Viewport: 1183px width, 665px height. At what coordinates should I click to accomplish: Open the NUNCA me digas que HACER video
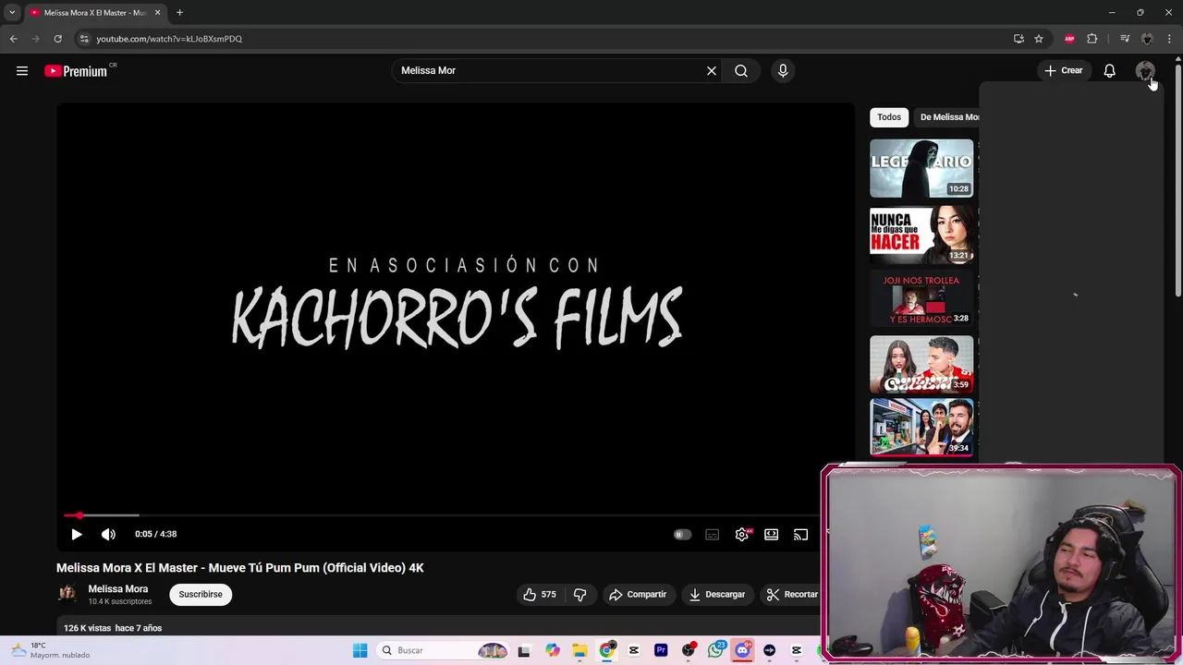(x=921, y=235)
